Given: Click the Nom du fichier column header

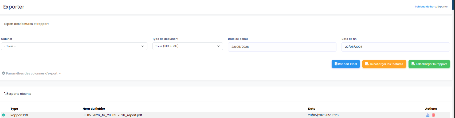Looking at the screenshot, I should 94,109.
